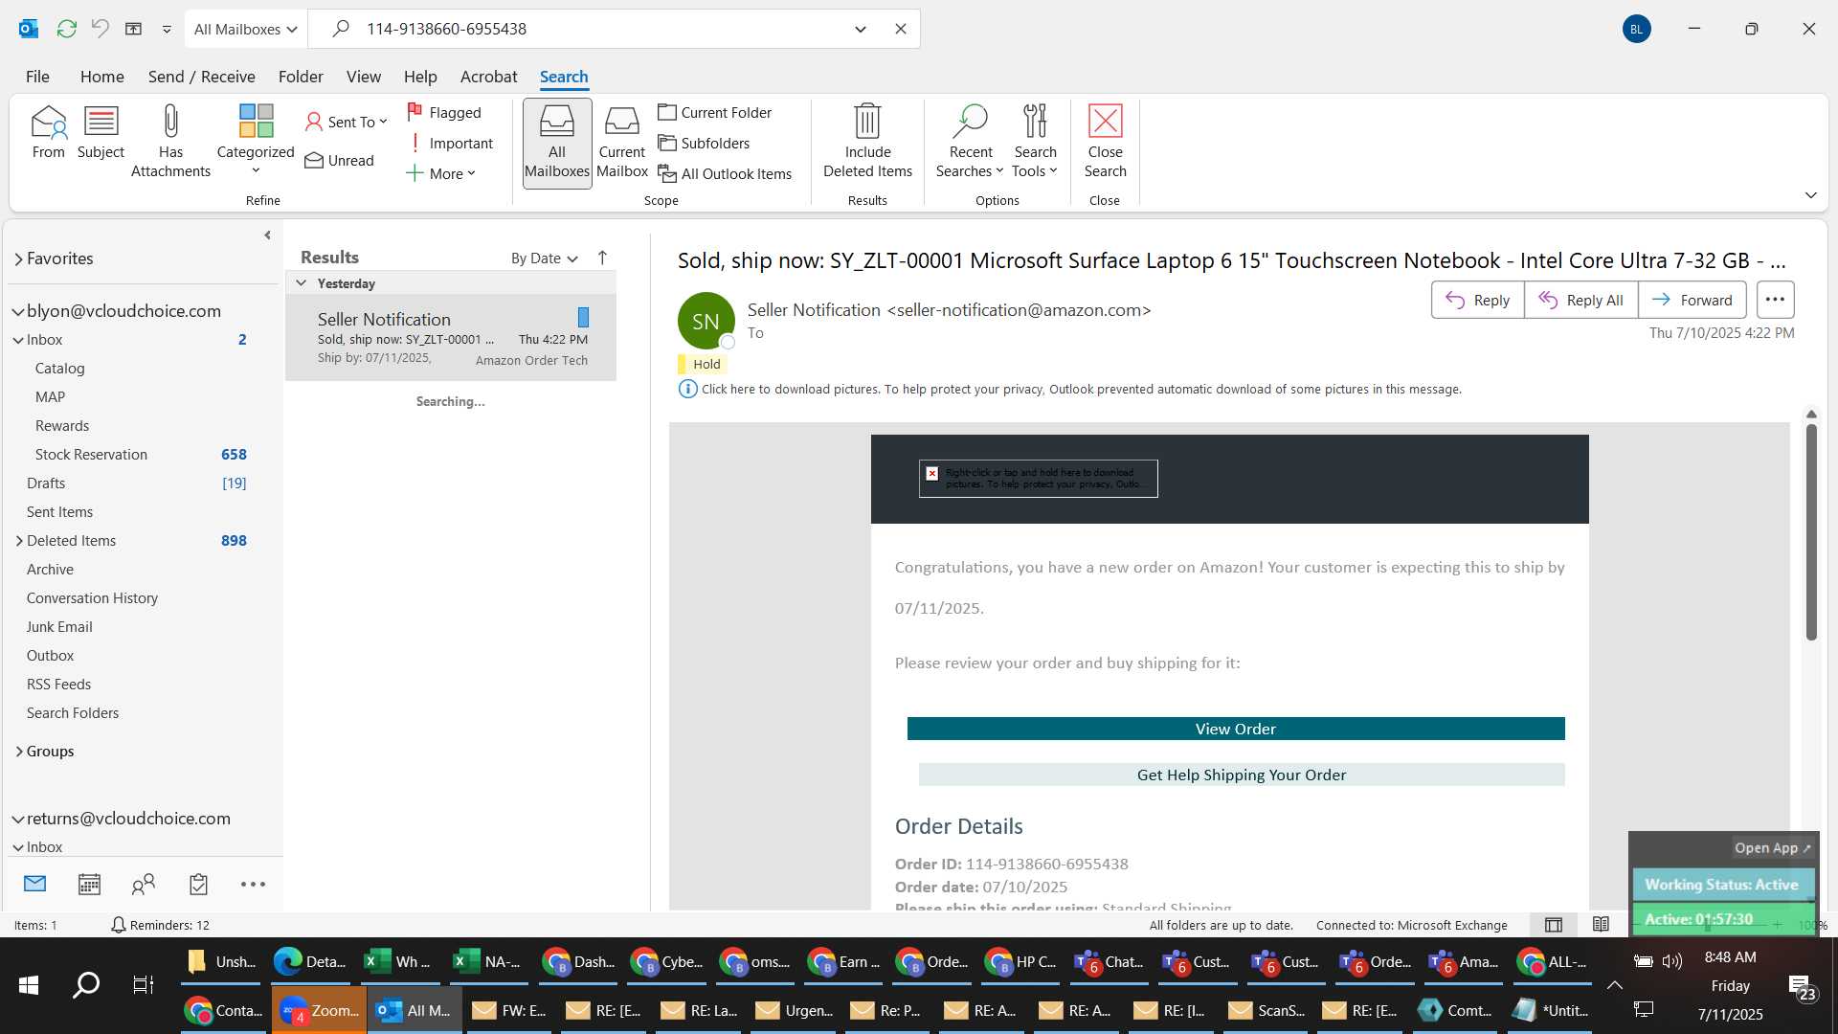This screenshot has height=1034, width=1838.
Task: Clear the search box with X
Action: click(x=900, y=29)
